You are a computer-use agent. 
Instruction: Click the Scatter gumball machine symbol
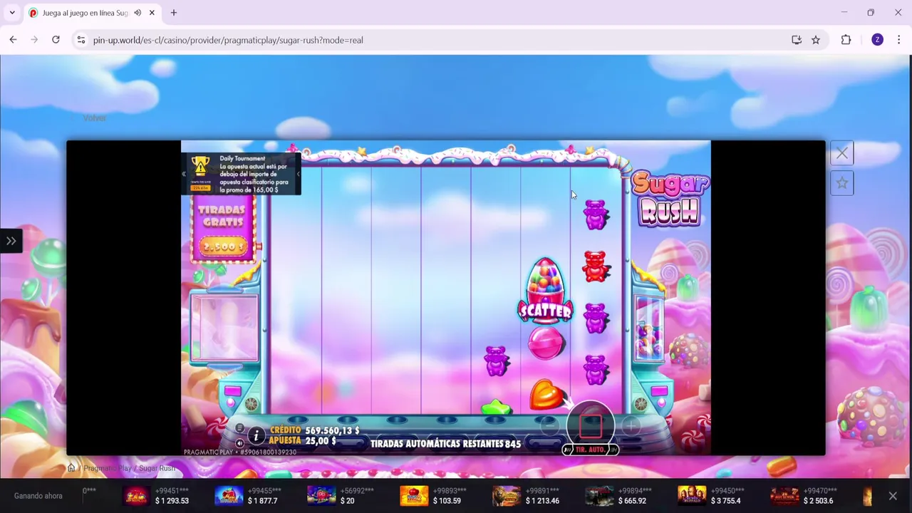(x=545, y=291)
